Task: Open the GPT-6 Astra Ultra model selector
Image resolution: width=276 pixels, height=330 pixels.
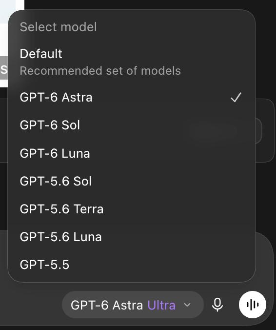Action: point(133,305)
